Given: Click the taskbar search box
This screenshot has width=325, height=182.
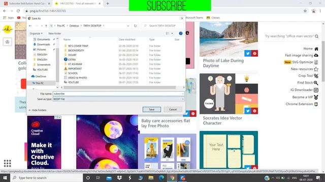Looking at the screenshot, I should pos(46,177).
